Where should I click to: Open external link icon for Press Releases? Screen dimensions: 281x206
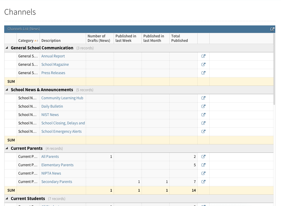pyautogui.click(x=203, y=73)
